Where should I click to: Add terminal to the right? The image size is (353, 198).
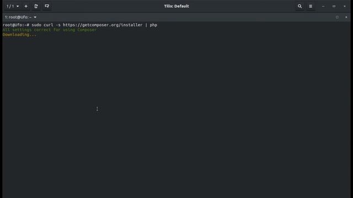pyautogui.click(x=36, y=6)
